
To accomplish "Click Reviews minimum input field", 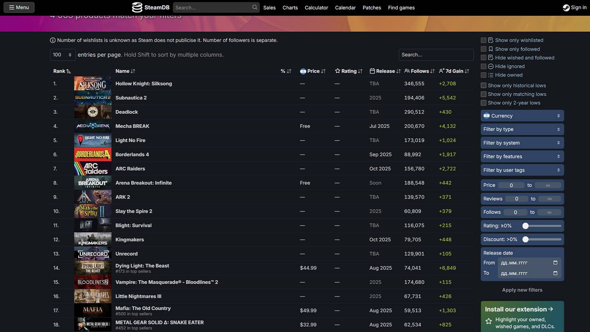I will (516, 199).
